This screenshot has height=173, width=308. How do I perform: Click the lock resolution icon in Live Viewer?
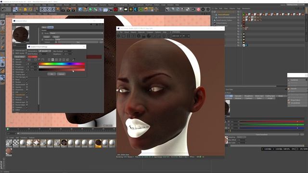[x=144, y=36]
